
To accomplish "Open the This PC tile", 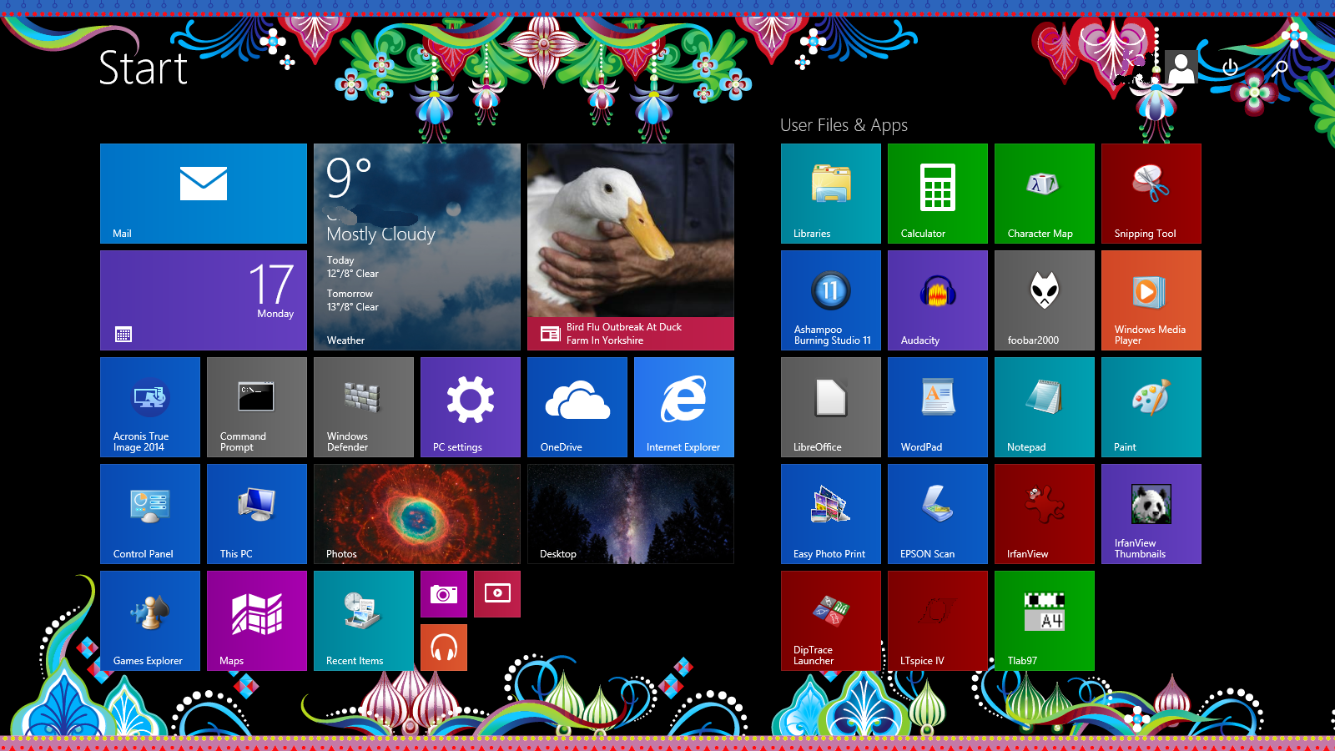I will [x=257, y=514].
